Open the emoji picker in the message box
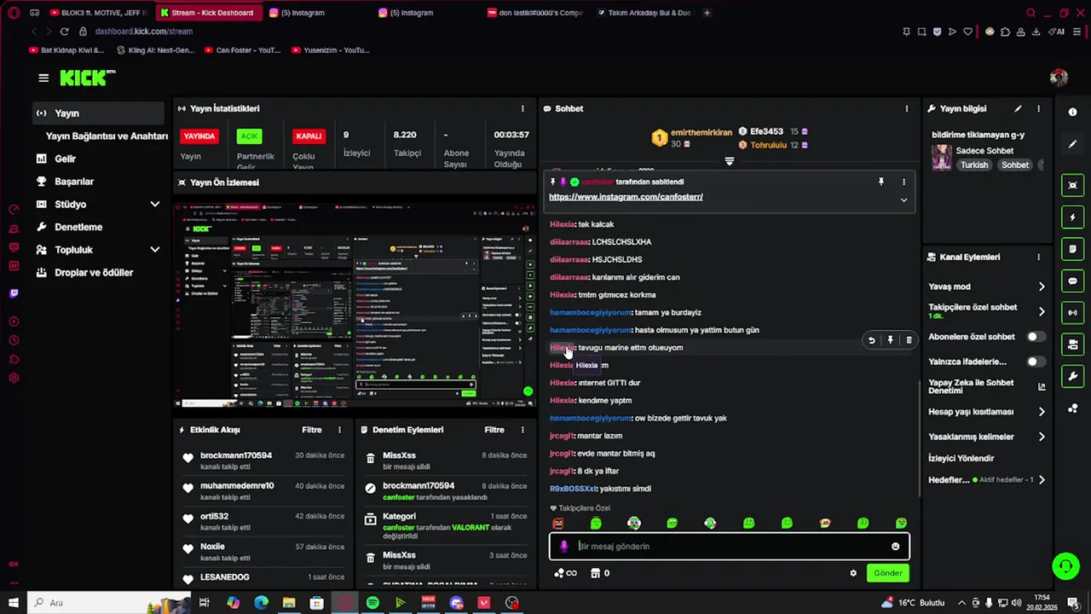The height and width of the screenshot is (614, 1091). pos(895,547)
